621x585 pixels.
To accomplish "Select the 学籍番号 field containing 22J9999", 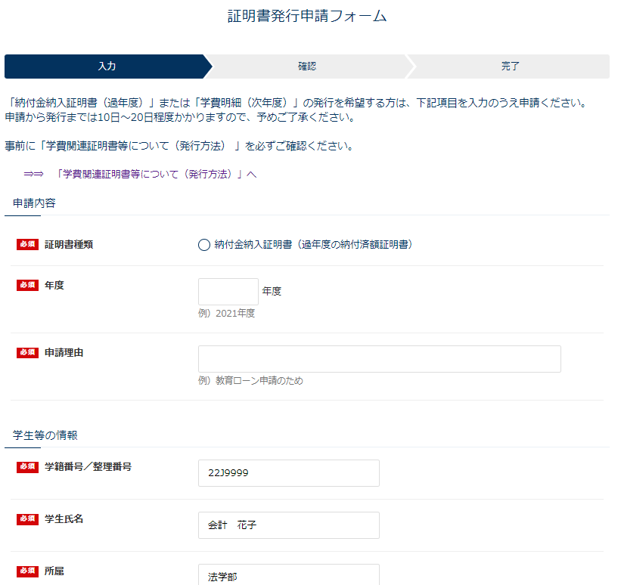I will point(287,472).
